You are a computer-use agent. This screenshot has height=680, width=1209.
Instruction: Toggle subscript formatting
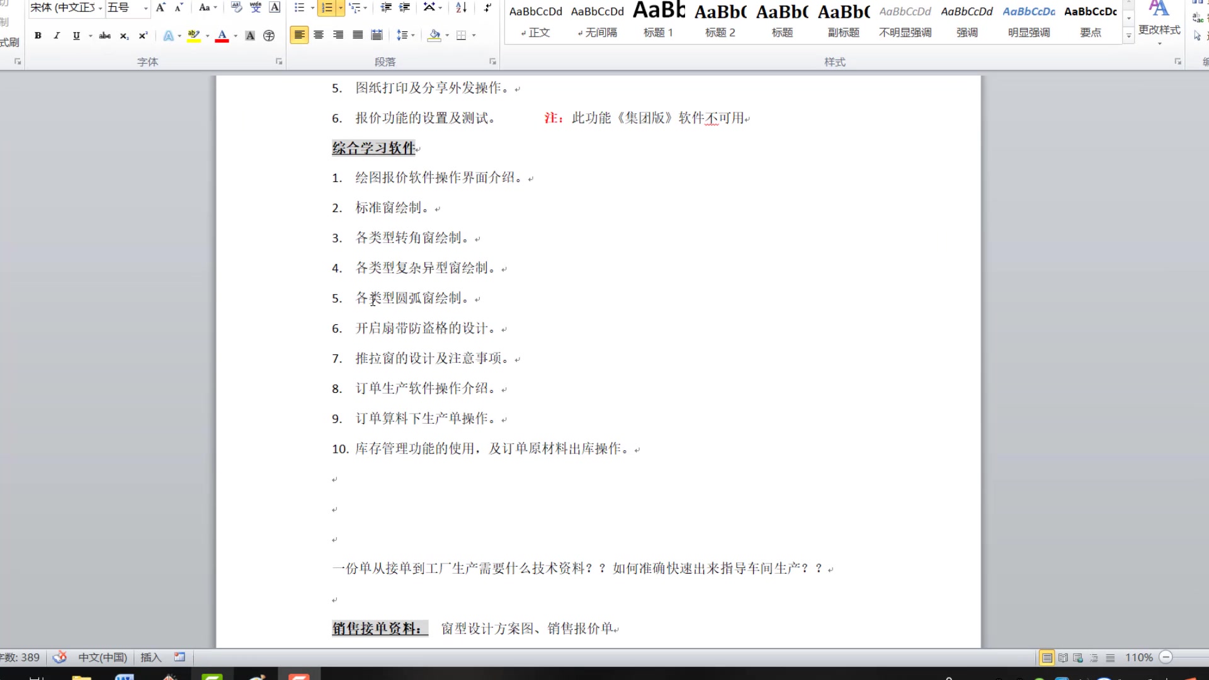(124, 35)
